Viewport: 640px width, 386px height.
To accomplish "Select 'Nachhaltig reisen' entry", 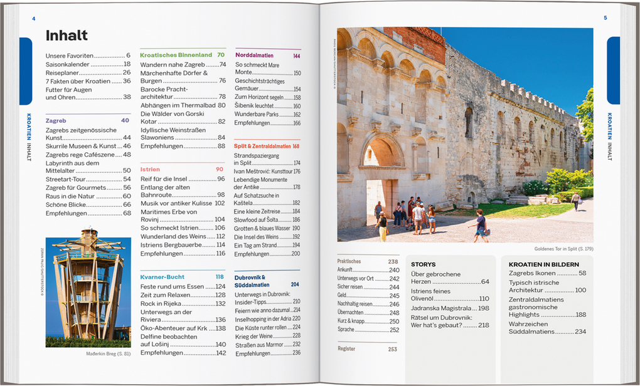I will [368, 304].
